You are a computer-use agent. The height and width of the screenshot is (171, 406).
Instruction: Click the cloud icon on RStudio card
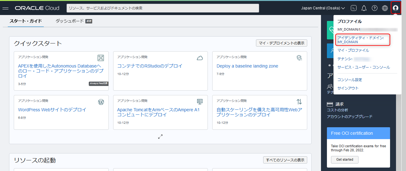(x=200, y=58)
